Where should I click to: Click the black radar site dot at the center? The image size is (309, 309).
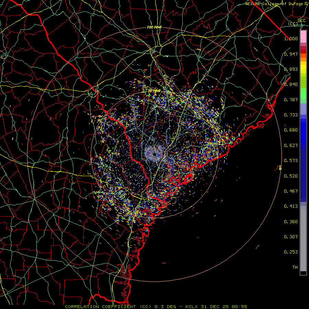pyautogui.click(x=155, y=154)
